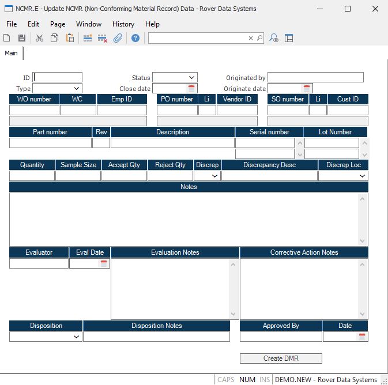Open the Eval Date calendar picker
388x385 pixels.
tap(104, 263)
